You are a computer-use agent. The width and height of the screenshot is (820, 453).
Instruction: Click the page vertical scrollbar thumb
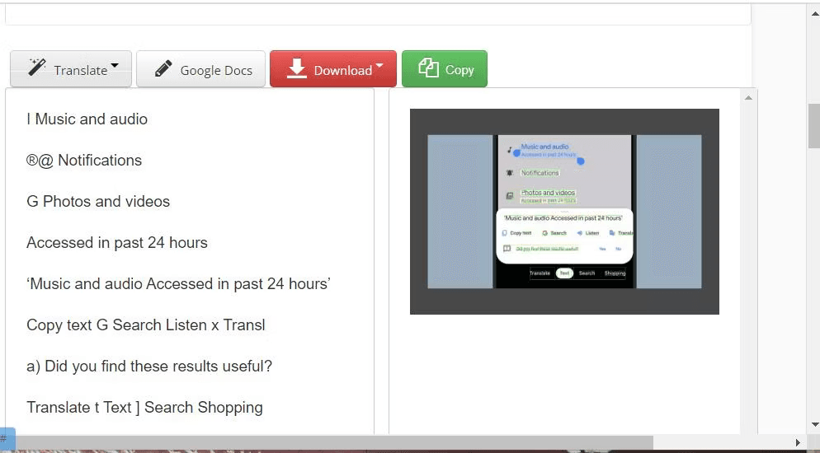point(815,126)
